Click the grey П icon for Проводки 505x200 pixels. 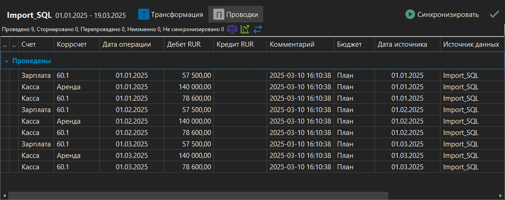click(x=219, y=15)
